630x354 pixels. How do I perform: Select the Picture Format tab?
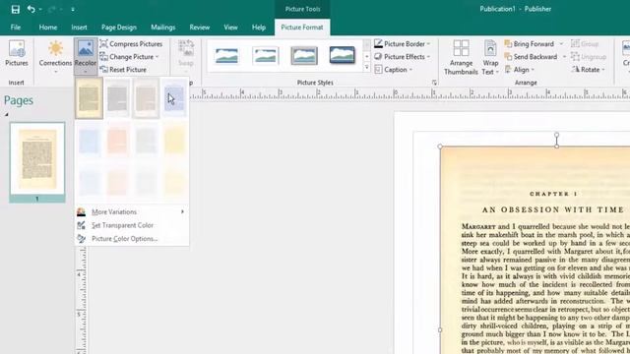302,28
